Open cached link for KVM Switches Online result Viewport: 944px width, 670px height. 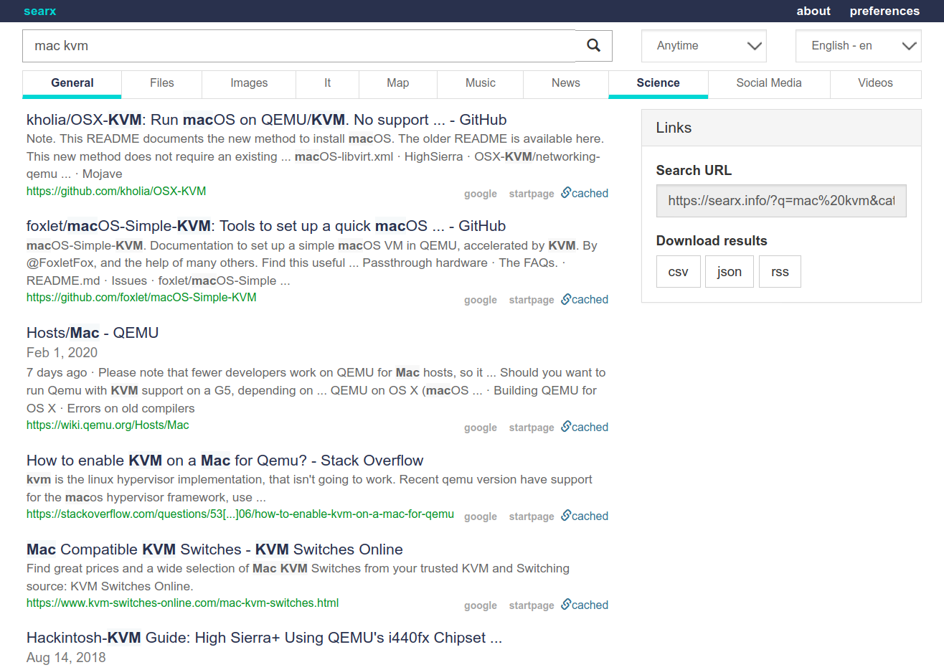click(585, 605)
